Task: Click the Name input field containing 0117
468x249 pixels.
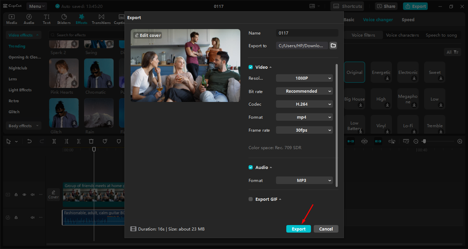Action: (307, 33)
